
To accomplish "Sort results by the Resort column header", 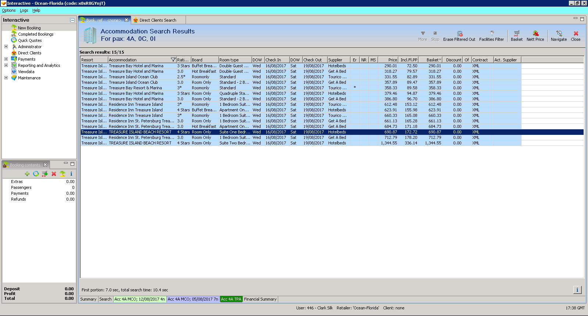I will [94, 60].
